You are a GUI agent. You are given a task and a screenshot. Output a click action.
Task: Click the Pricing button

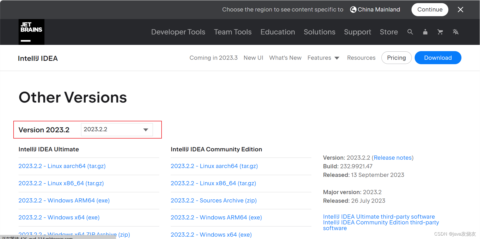(x=396, y=58)
